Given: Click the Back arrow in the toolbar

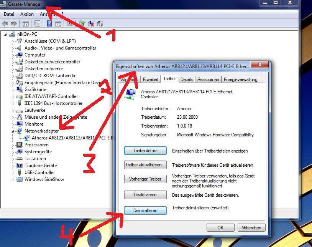Looking at the screenshot, I should (5, 24).
